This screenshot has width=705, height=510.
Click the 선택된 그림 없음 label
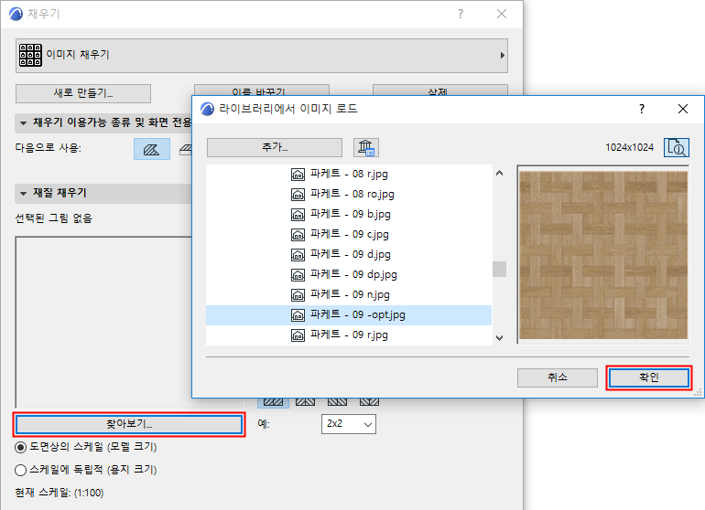point(53,218)
